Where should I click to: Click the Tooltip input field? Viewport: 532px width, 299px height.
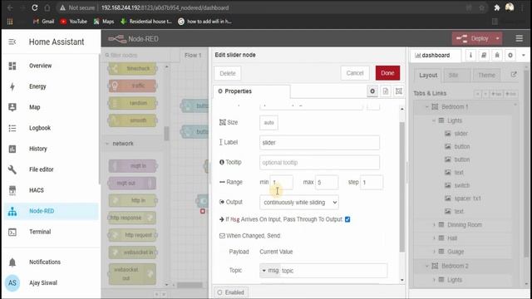pyautogui.click(x=319, y=163)
